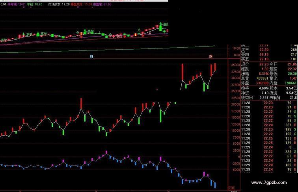Click the 涨跌 change value 1.32
This screenshot has width=298, height=192.
[x=265, y=69]
